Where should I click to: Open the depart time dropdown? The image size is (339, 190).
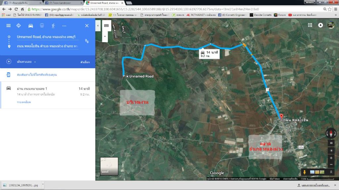click(26, 62)
